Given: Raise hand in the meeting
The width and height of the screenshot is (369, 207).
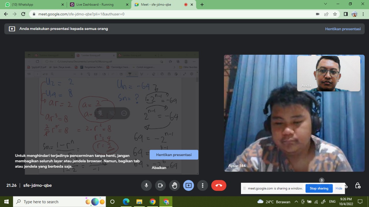Looking at the screenshot, I should 174,185.
